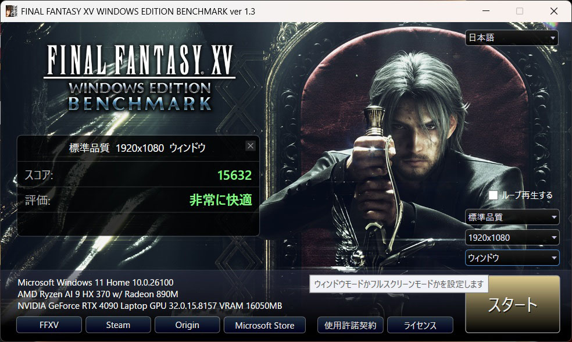Open the ライセンス license button
The height and width of the screenshot is (342, 572).
point(420,325)
